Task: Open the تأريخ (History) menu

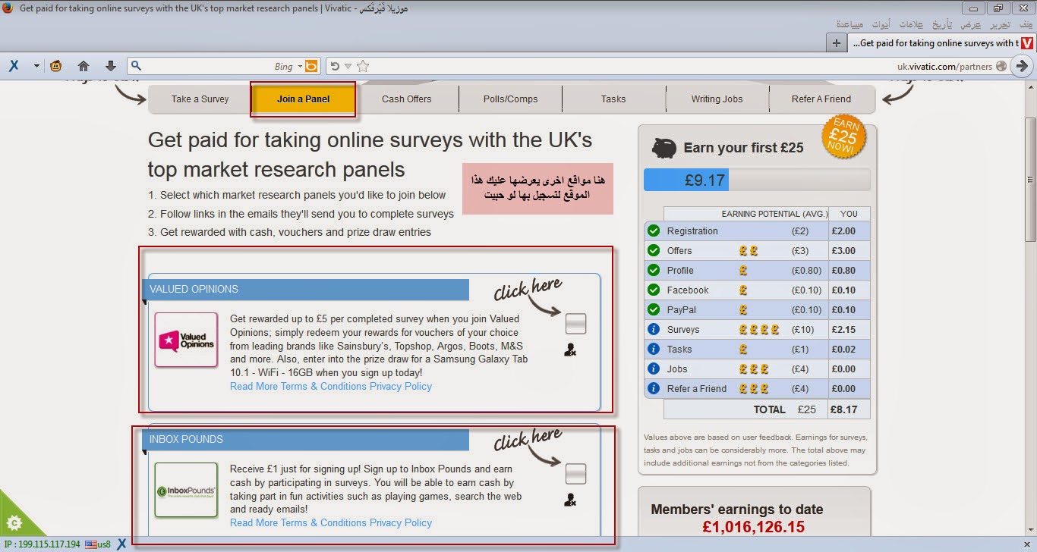Action: click(x=941, y=24)
